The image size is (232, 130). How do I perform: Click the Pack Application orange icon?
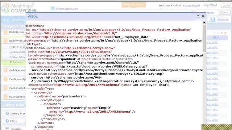pyautogui.click(x=5, y=96)
